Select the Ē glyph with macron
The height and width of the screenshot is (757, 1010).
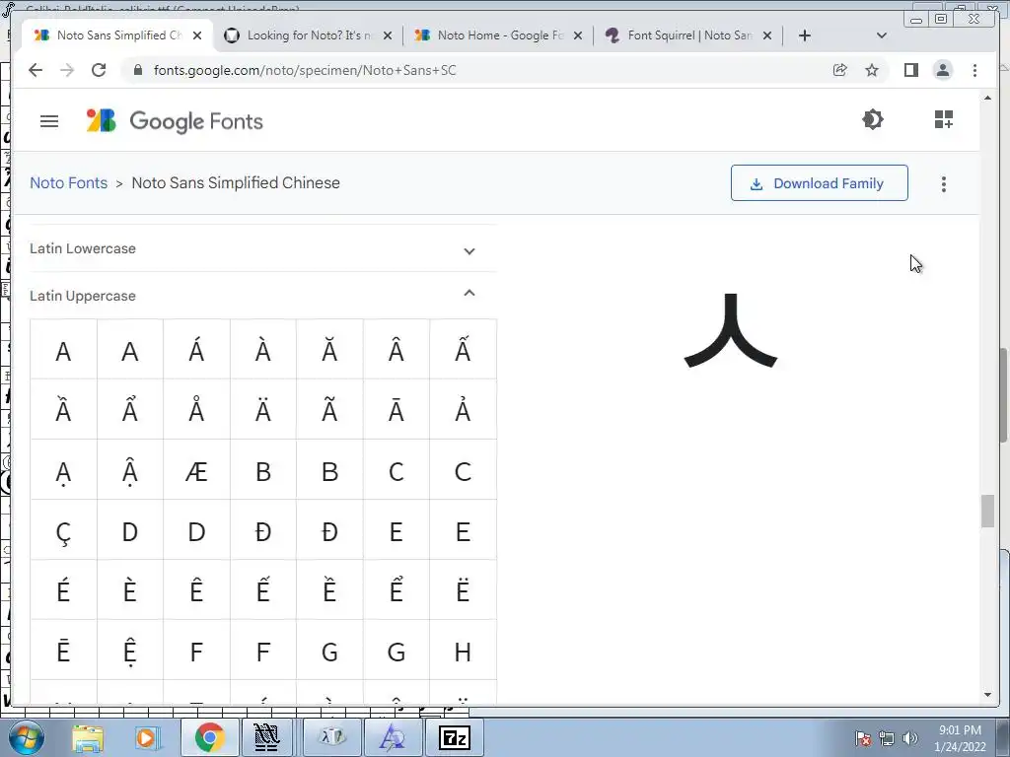coord(63,651)
